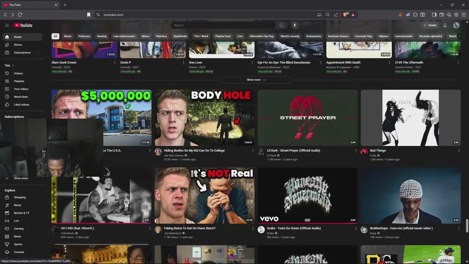Open the browser extensions puzzle icon
Image resolution: width=469 pixels, height=264 pixels.
[415, 15]
